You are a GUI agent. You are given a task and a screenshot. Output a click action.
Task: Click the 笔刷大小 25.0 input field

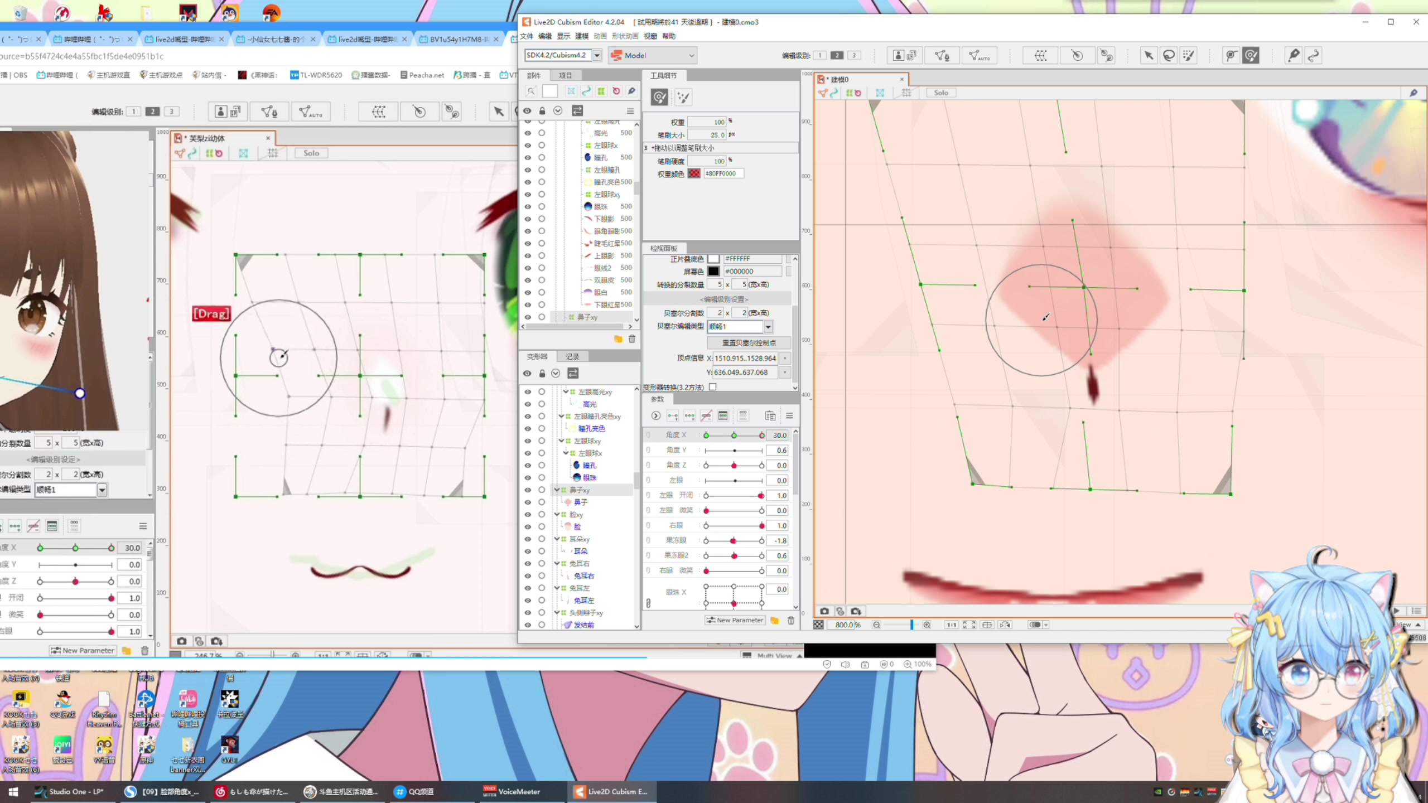click(707, 135)
